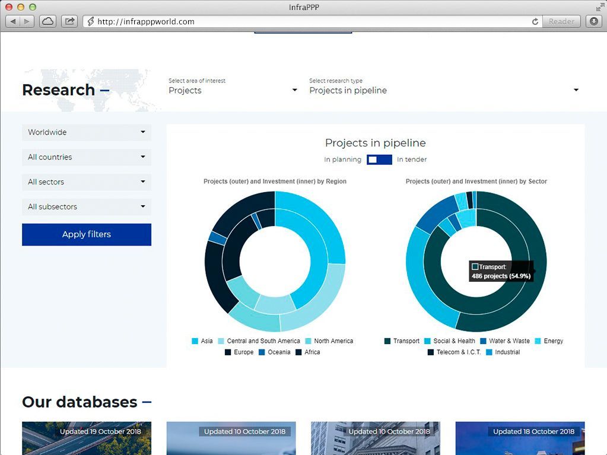Open the Projects in pipeline research type dropdown

click(x=444, y=90)
